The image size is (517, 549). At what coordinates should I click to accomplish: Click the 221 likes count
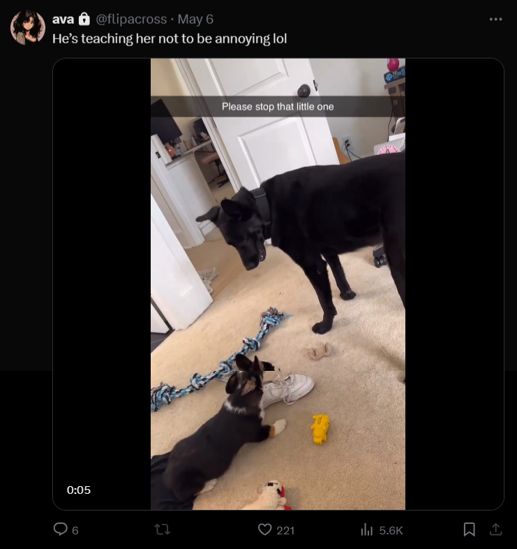click(285, 530)
